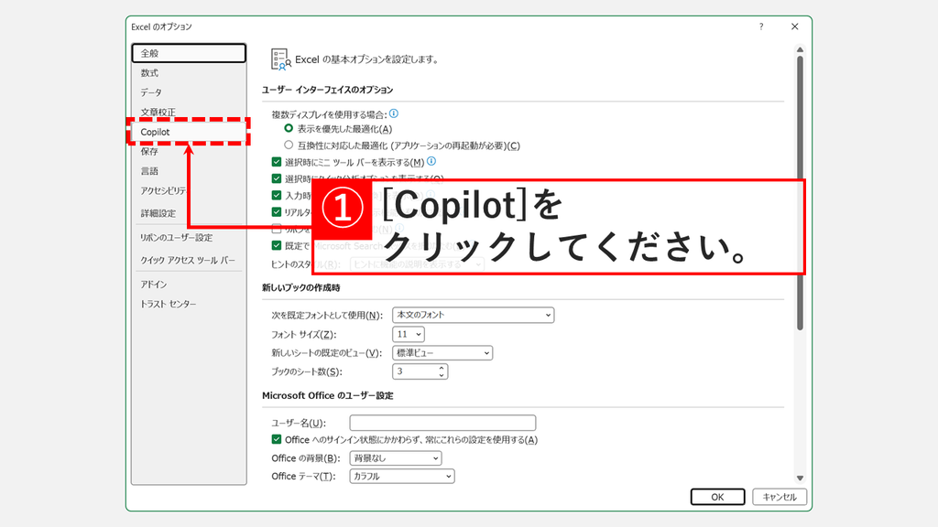Select the 全般 category in sidebar
Screen dimensions: 938x527
189,53
